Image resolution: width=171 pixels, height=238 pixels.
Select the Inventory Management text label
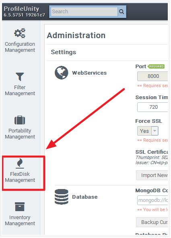(20, 220)
